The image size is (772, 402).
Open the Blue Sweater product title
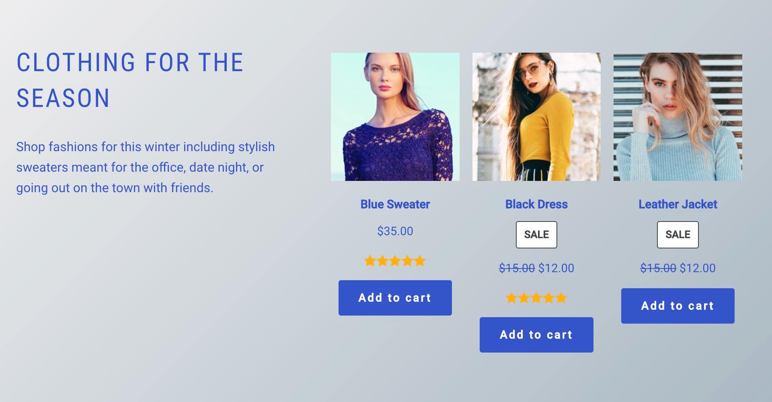[395, 204]
